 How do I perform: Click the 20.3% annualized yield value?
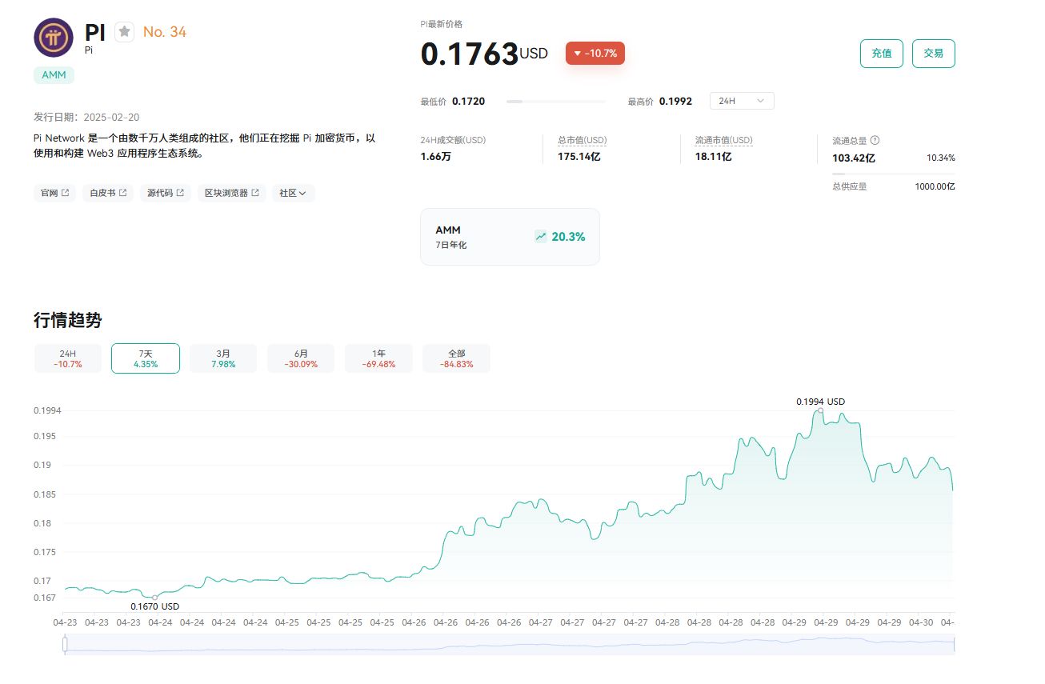click(x=568, y=237)
